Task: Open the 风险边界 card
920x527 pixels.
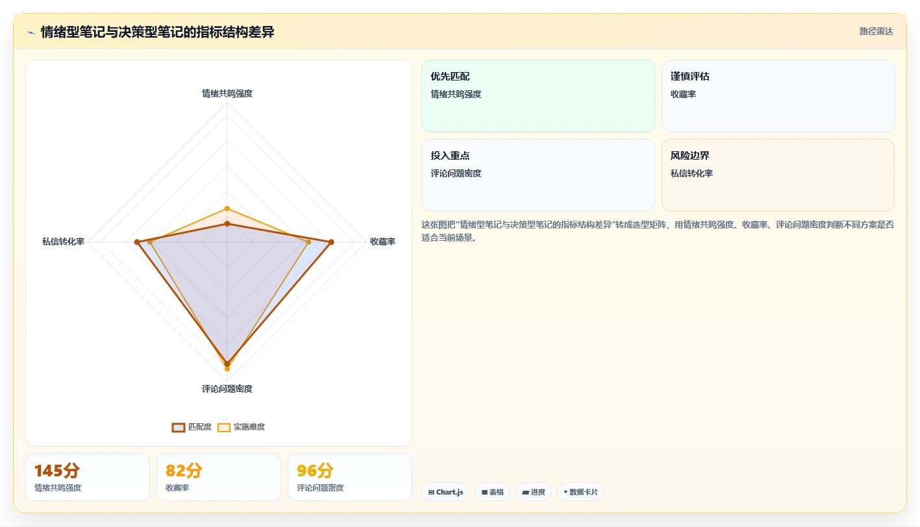Action: pyautogui.click(x=778, y=175)
